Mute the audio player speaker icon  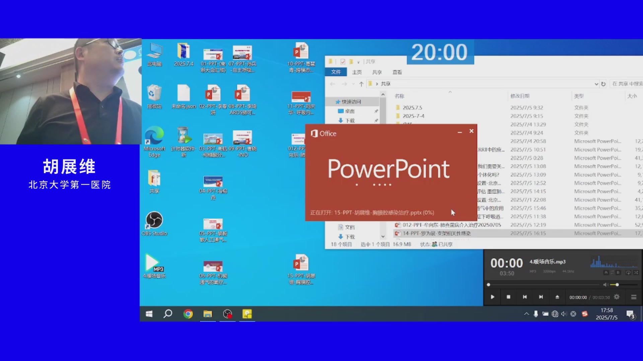[605, 284]
